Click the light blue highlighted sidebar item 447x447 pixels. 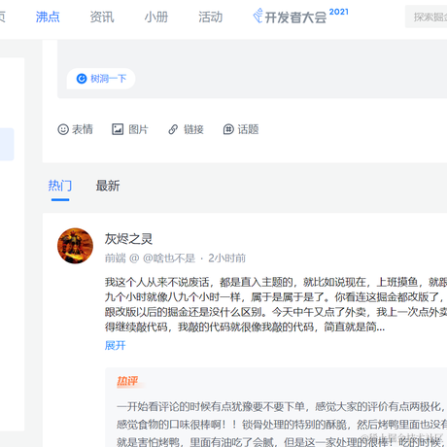pos(7,144)
